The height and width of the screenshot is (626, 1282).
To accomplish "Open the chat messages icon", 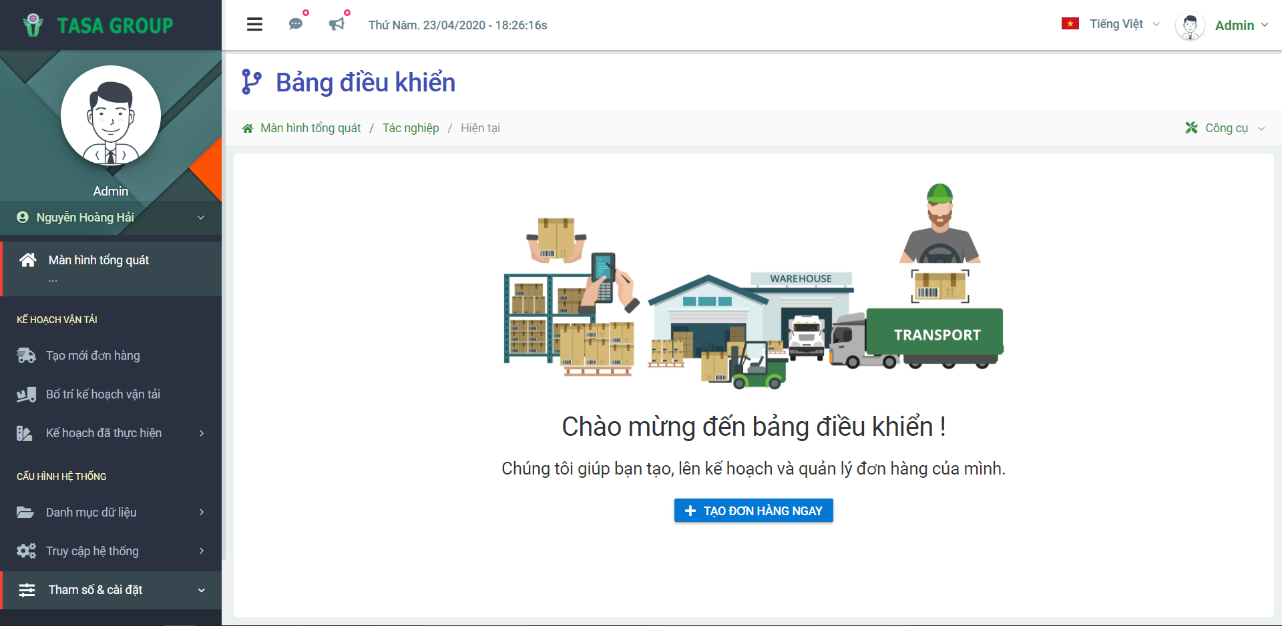I will pyautogui.click(x=296, y=25).
